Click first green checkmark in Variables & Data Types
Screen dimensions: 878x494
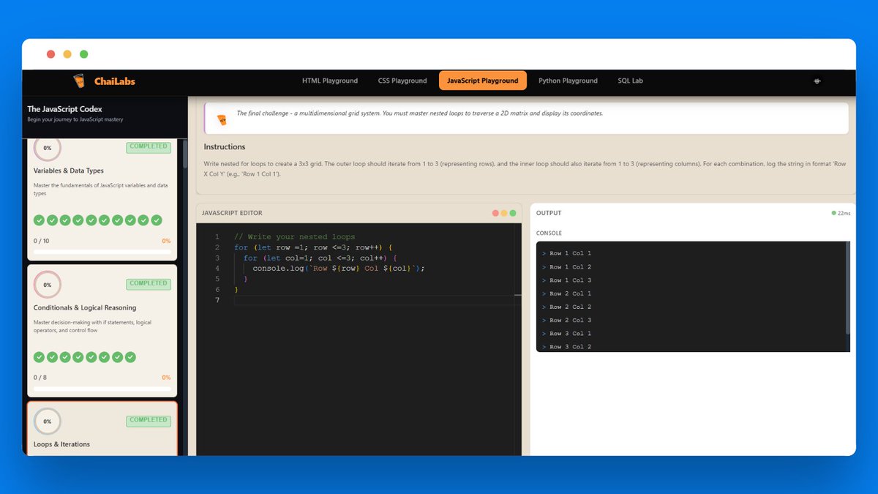[40, 220]
